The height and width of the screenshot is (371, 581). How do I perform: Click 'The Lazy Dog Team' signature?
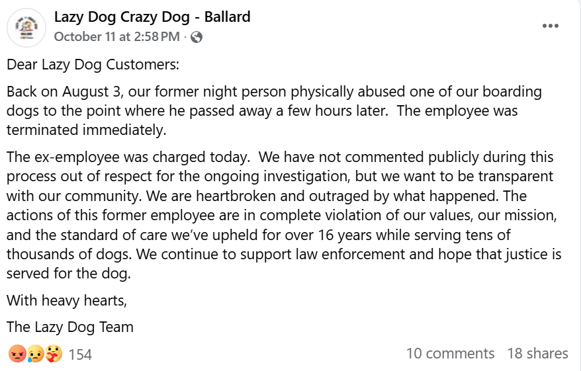pyautogui.click(x=69, y=327)
